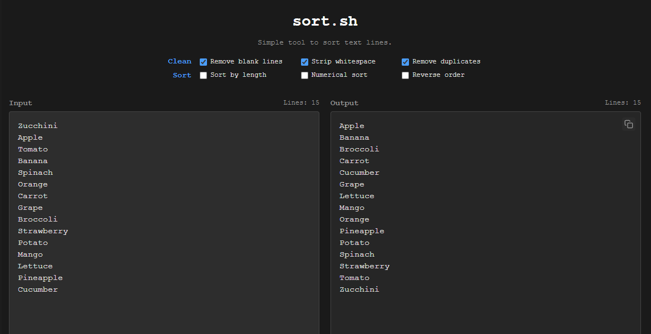Select 'Banana' in the Output box

[x=354, y=137]
